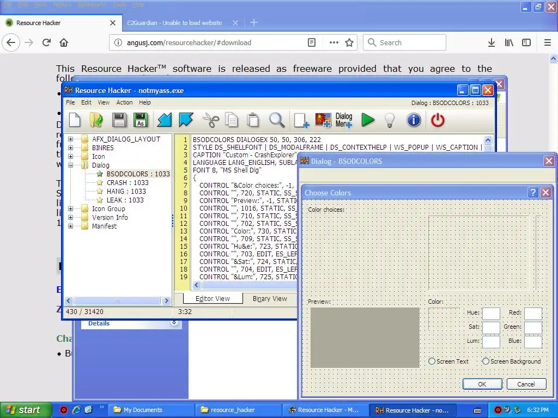Click OK in Choose Colors dialog

click(x=482, y=384)
